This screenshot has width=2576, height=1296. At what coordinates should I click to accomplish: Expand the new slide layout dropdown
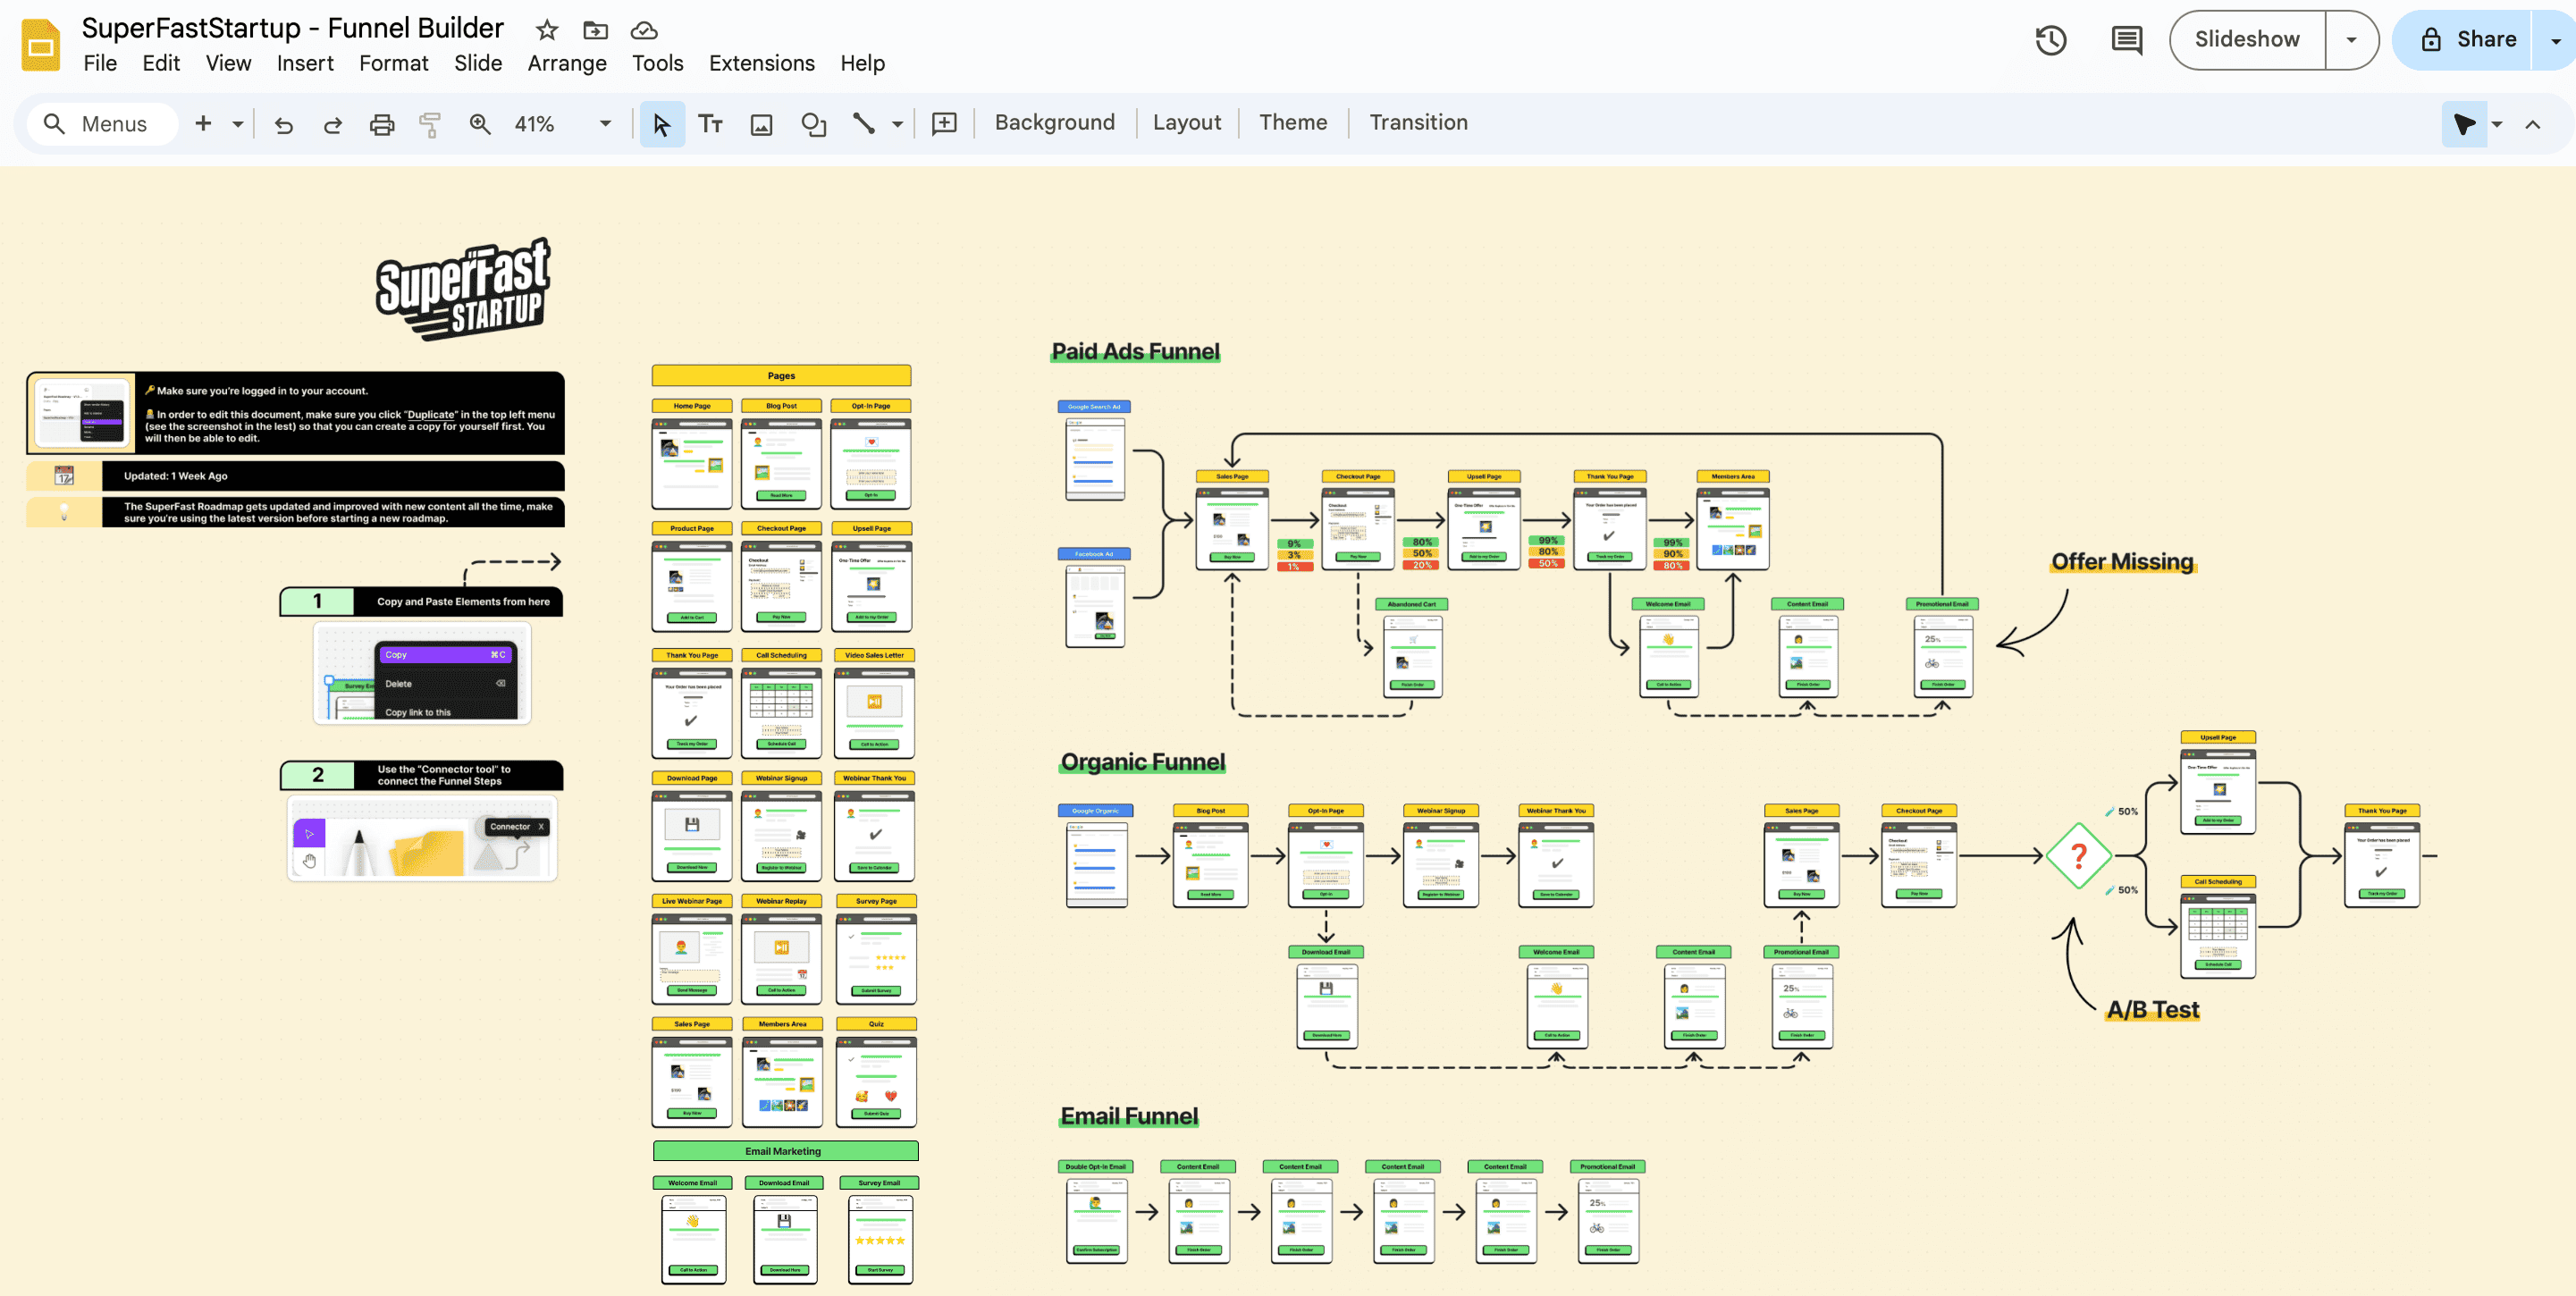tap(237, 124)
